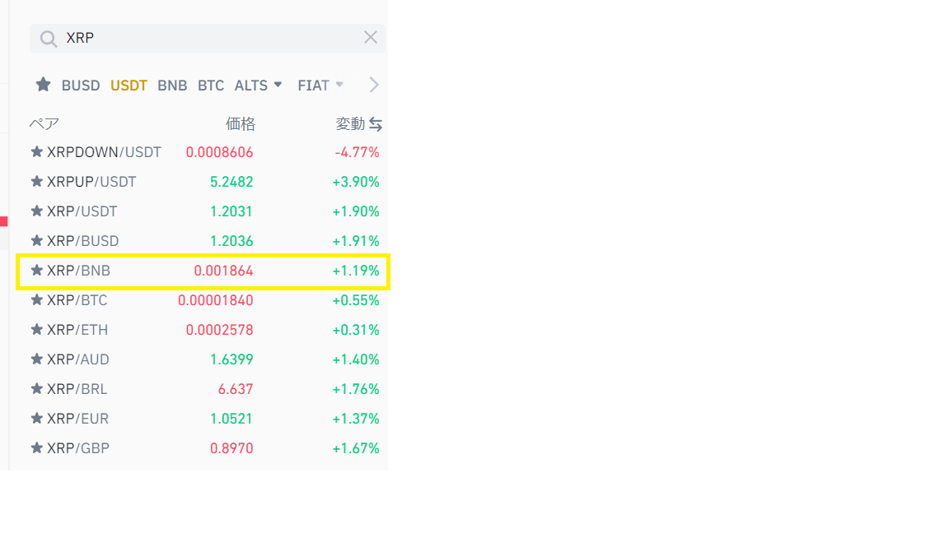
Task: Star the XRPUP/USDT pair
Action: [x=36, y=182]
